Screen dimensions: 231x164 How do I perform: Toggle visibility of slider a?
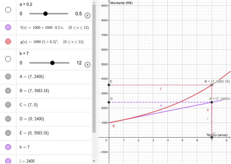point(8,10)
